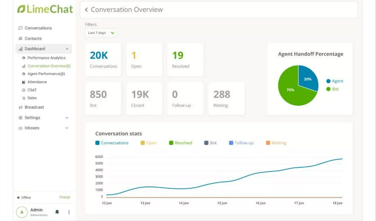The image size is (376, 221).
Task: Click the Conversation stats heading
Action: (x=119, y=134)
